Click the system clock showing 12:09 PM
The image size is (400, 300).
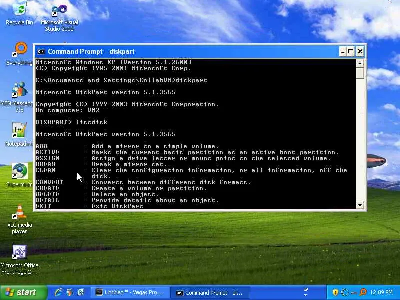coord(381,292)
